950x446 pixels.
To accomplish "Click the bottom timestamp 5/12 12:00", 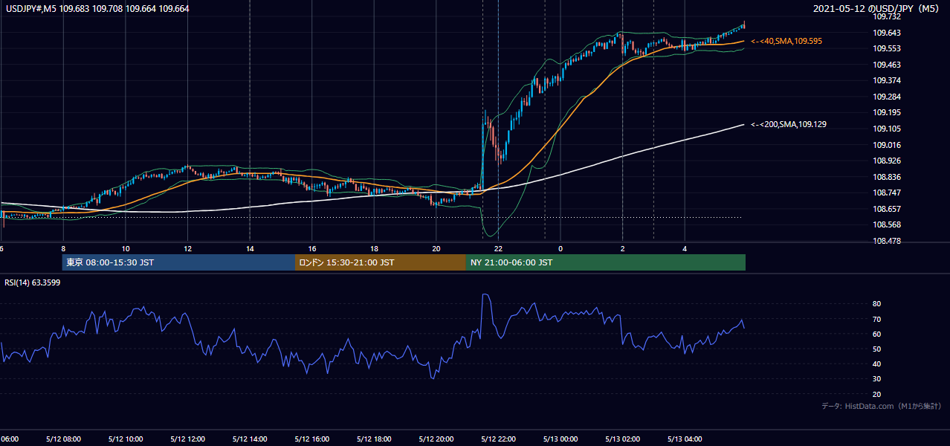I will [187, 439].
